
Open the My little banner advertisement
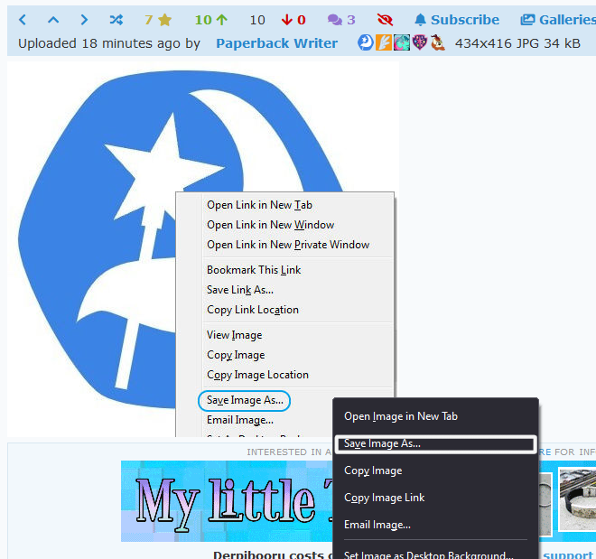(227, 501)
